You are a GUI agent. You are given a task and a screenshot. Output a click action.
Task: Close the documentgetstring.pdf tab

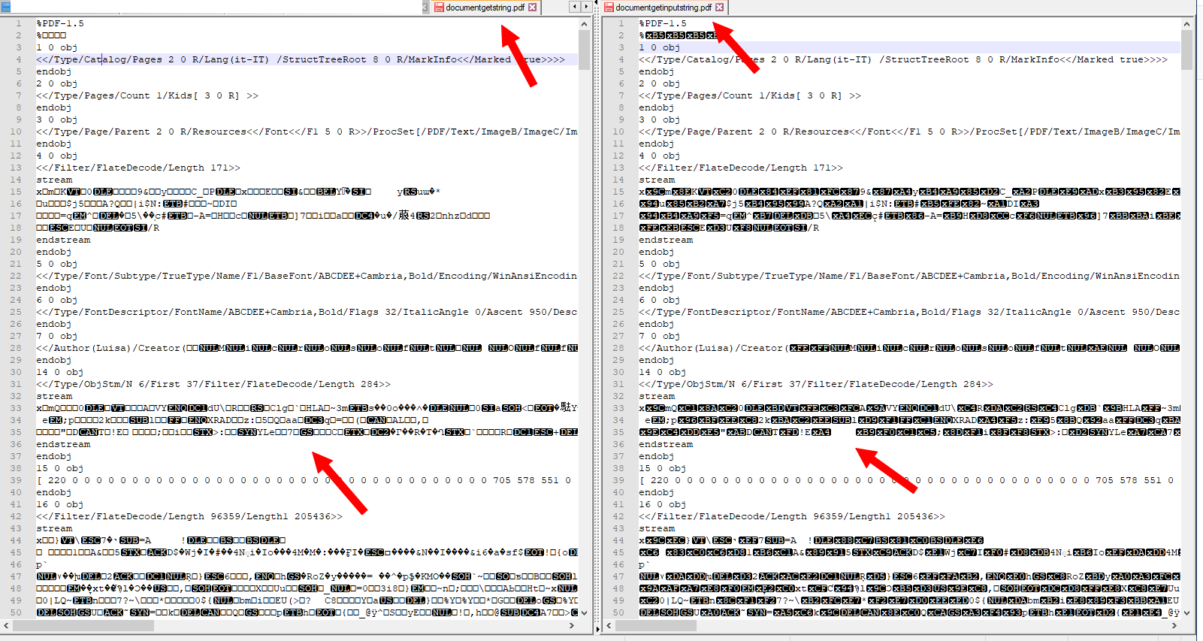(533, 8)
